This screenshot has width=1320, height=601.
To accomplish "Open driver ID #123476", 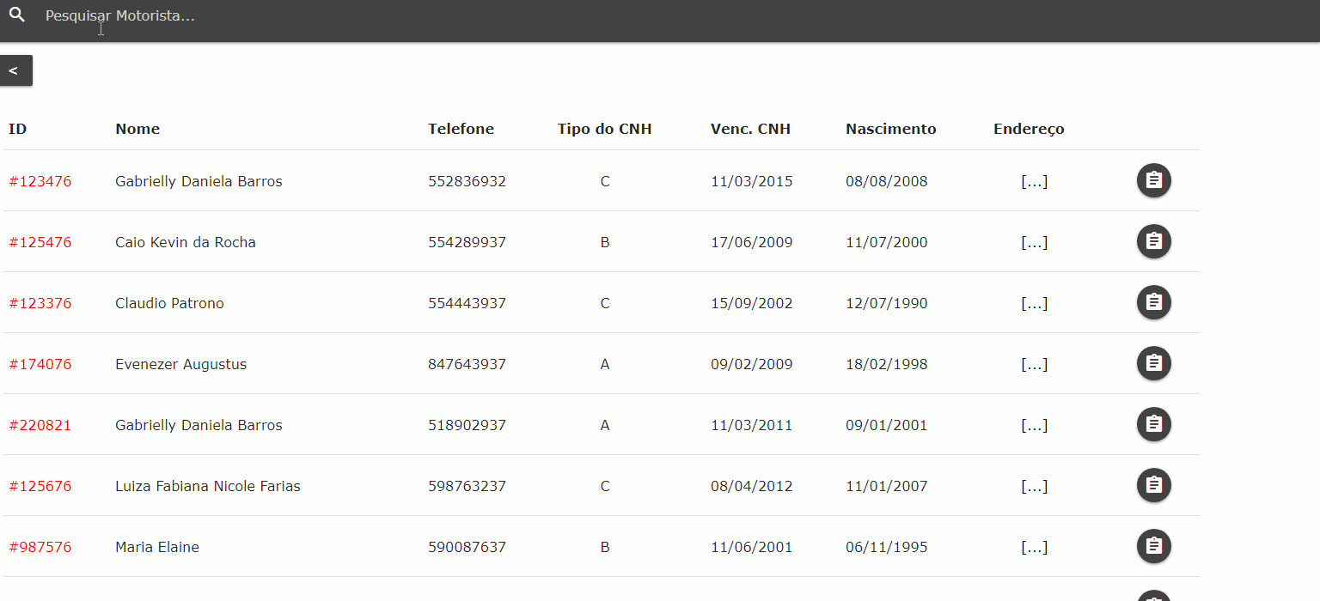I will click(x=40, y=181).
